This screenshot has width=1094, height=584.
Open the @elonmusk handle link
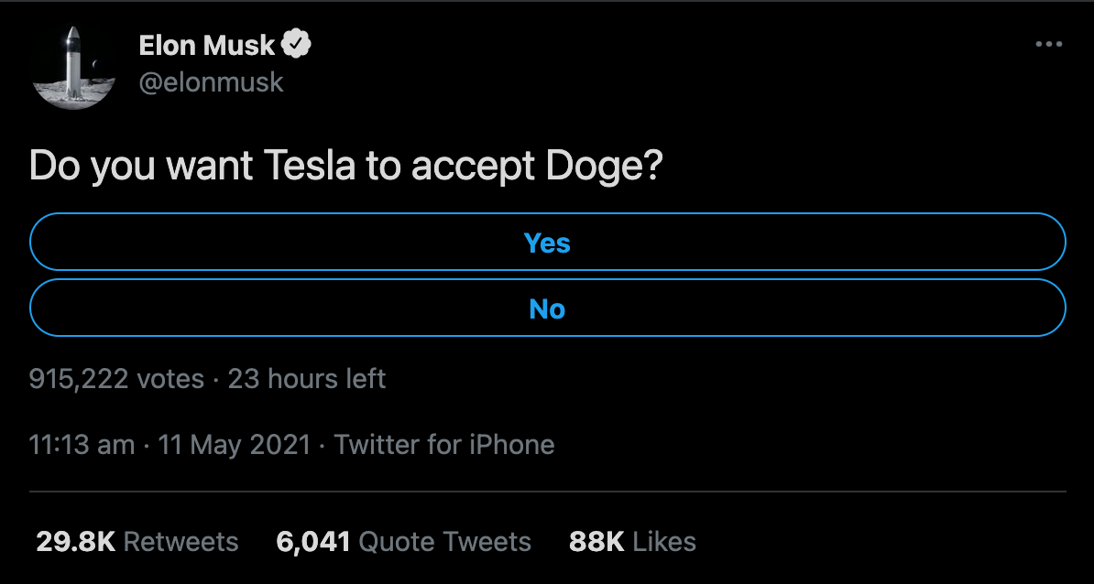pyautogui.click(x=212, y=82)
